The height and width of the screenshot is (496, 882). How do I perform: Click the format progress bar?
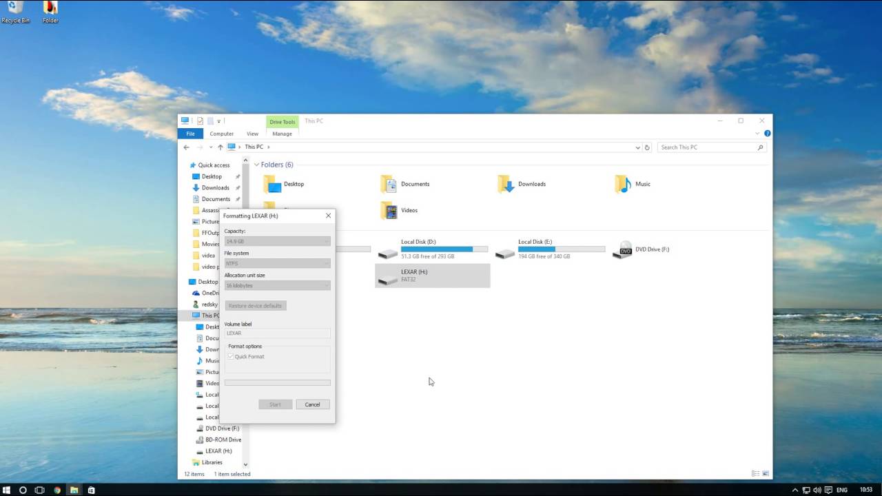pyautogui.click(x=278, y=383)
